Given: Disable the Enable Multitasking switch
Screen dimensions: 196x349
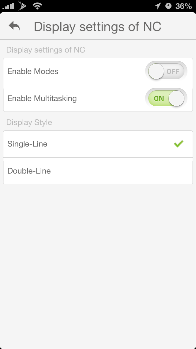Looking at the screenshot, I should click(166, 99).
